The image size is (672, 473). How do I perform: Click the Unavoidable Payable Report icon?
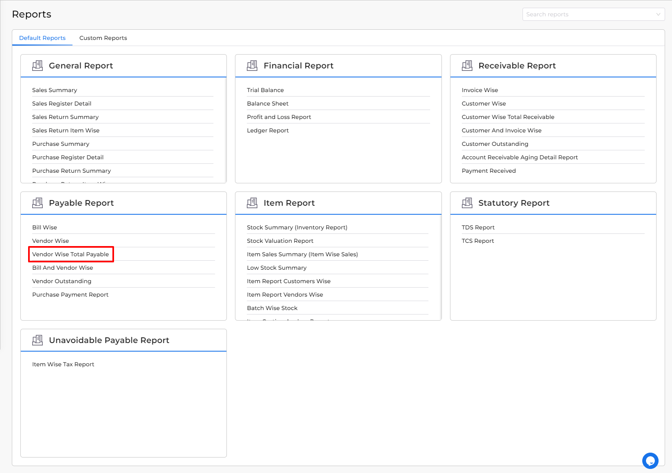coord(37,340)
